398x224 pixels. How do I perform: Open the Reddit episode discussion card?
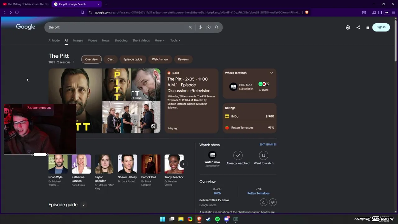[191, 101]
